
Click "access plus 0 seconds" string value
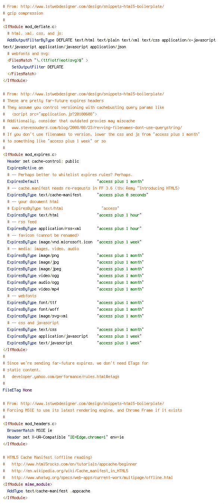coord(122,195)
